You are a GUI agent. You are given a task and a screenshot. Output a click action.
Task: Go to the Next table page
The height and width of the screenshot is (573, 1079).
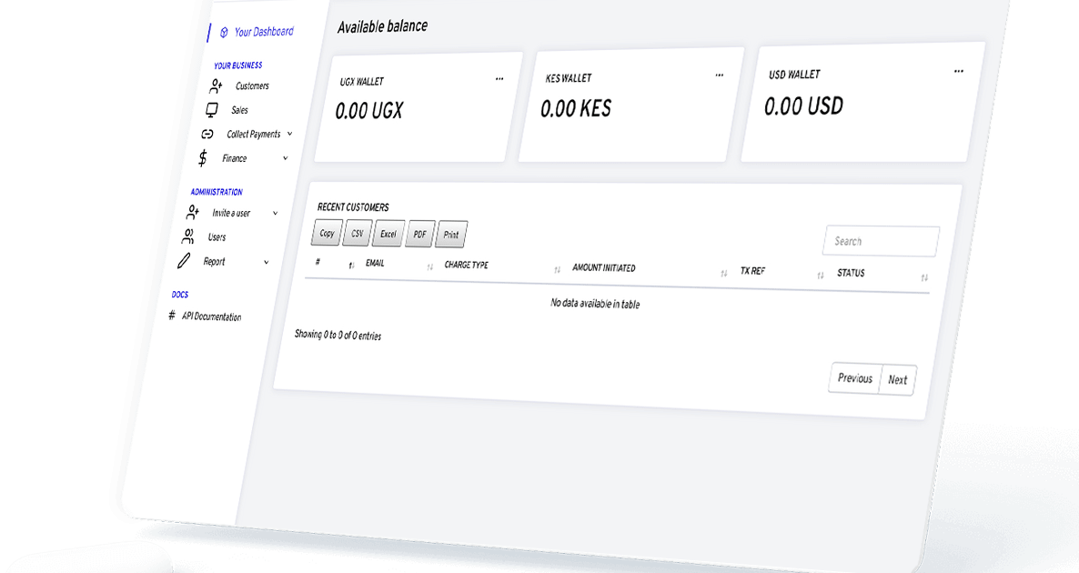[x=897, y=380]
